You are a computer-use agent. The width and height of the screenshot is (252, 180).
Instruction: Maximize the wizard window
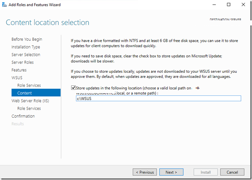(x=229, y=5)
